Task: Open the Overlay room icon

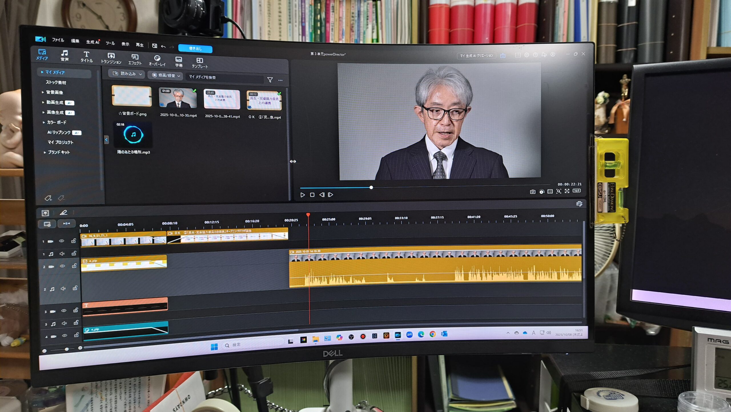Action: pos(157,61)
